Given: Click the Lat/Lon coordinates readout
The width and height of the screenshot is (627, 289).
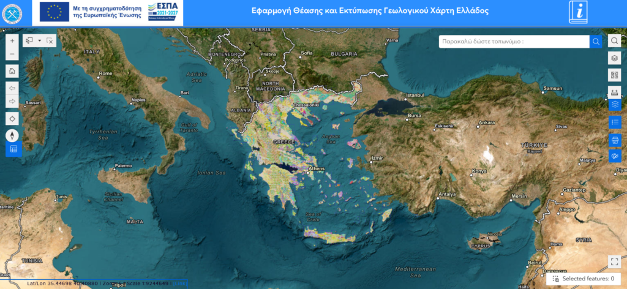Looking at the screenshot, I should (x=64, y=283).
